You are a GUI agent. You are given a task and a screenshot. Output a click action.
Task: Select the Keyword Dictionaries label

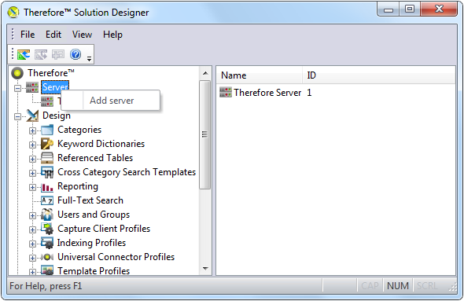tap(101, 144)
